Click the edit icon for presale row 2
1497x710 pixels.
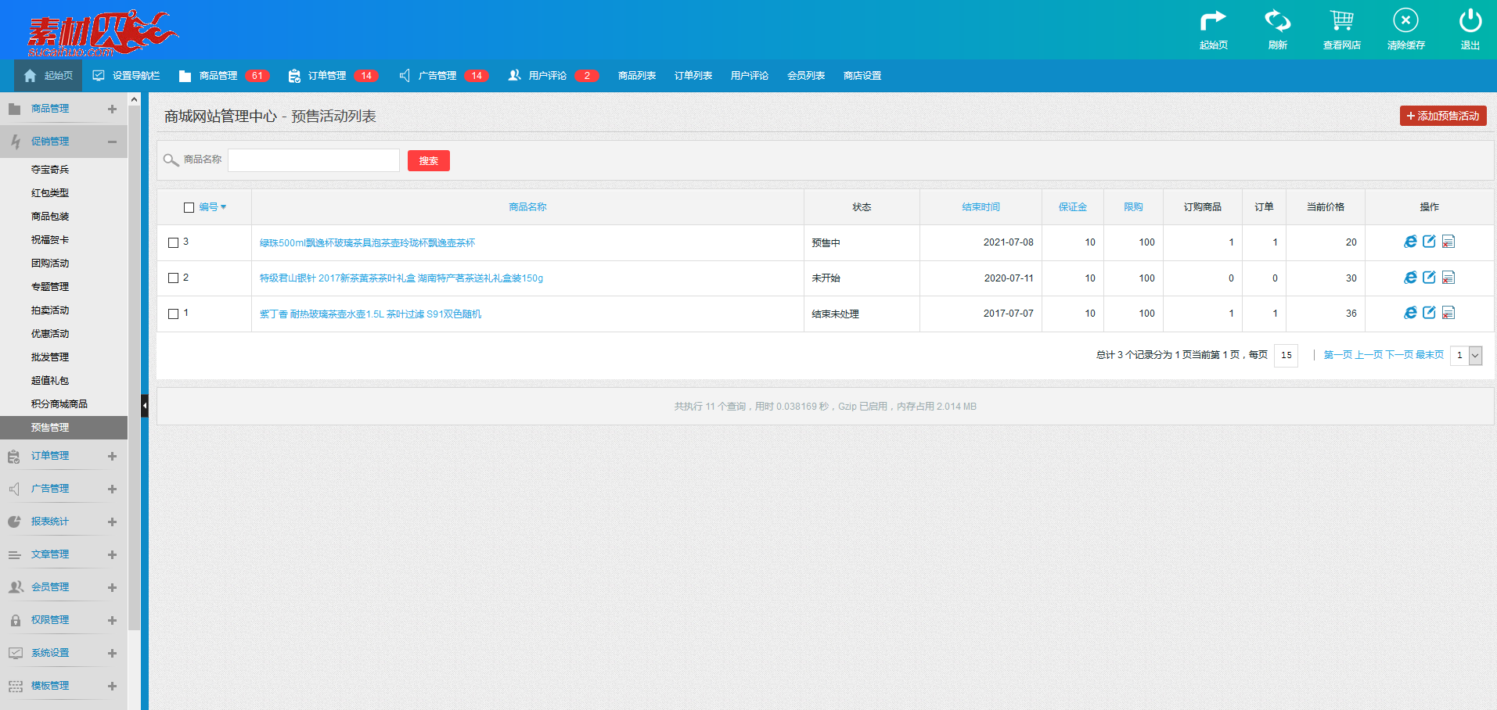coord(1429,278)
